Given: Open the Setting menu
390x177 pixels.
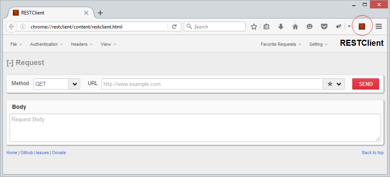Looking at the screenshot, I should 318,44.
